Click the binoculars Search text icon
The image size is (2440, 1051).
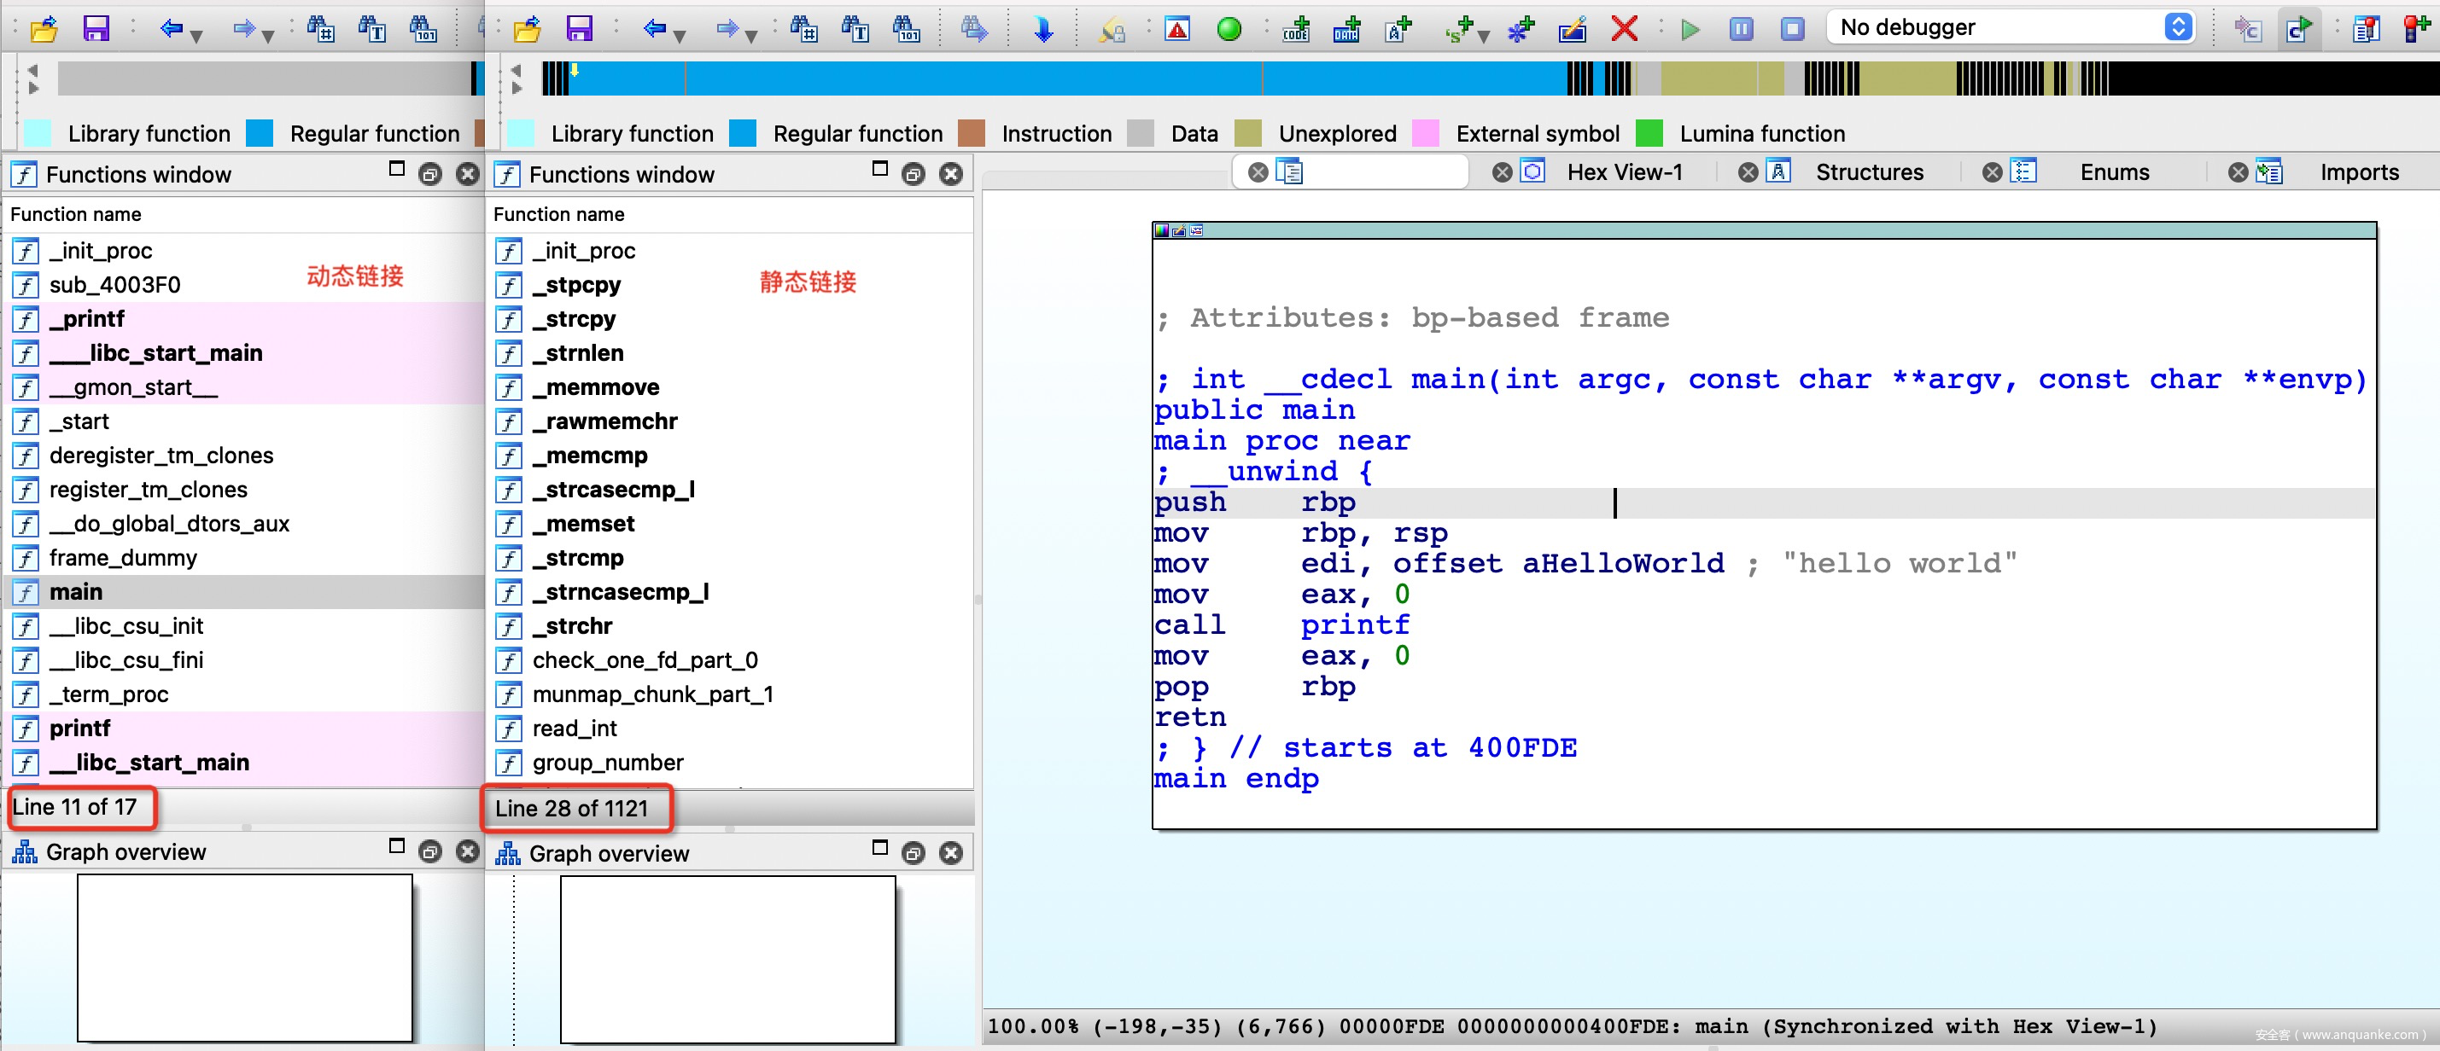(x=855, y=28)
